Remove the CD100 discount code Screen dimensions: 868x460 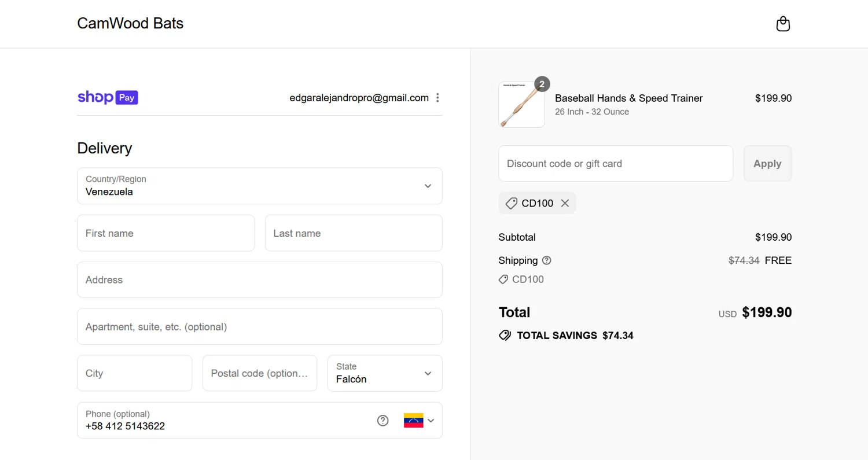[x=565, y=203]
